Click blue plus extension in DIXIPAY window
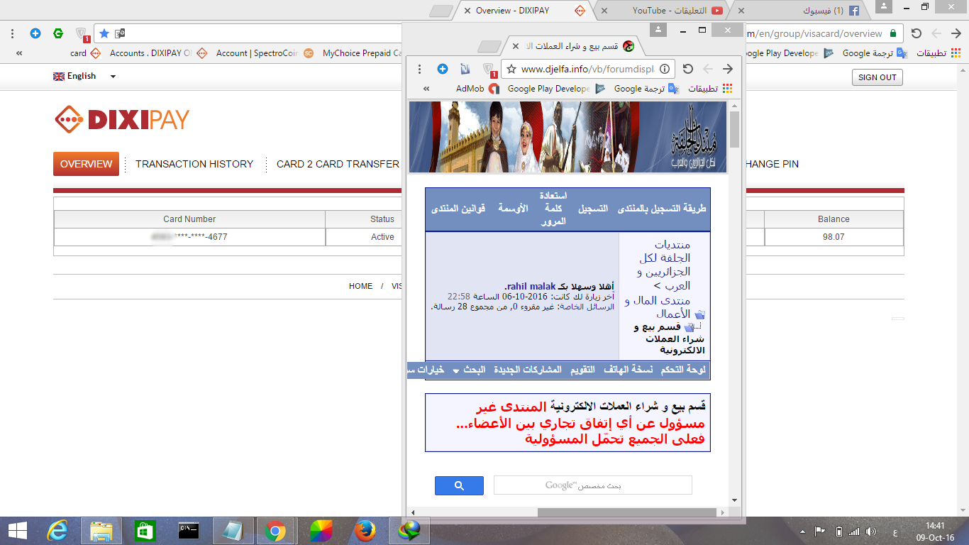 [x=35, y=33]
